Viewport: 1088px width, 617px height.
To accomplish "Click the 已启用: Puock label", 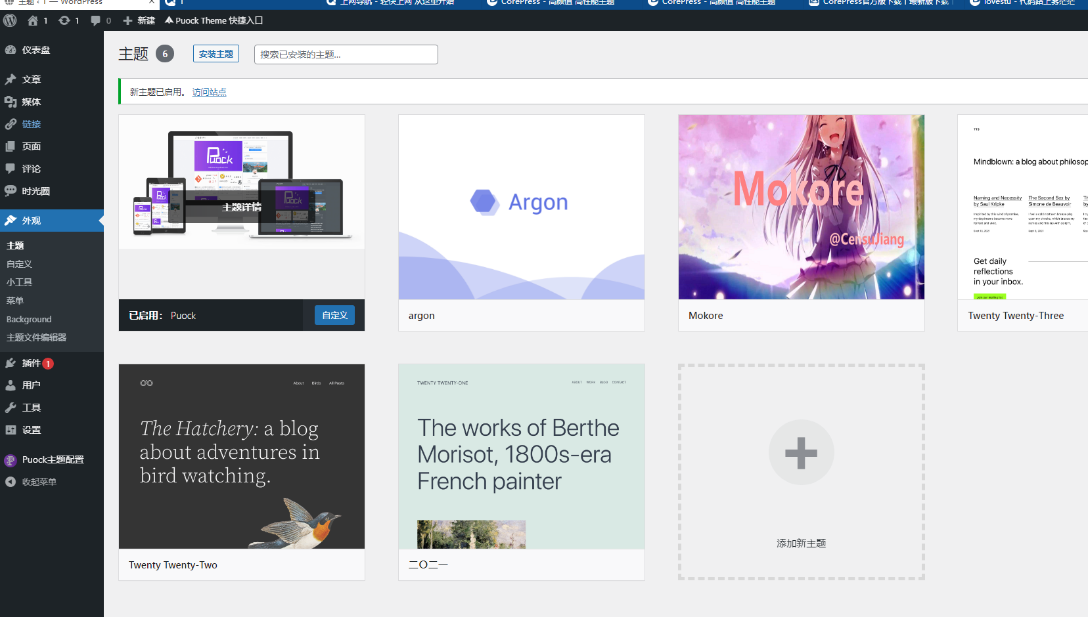I will (162, 316).
